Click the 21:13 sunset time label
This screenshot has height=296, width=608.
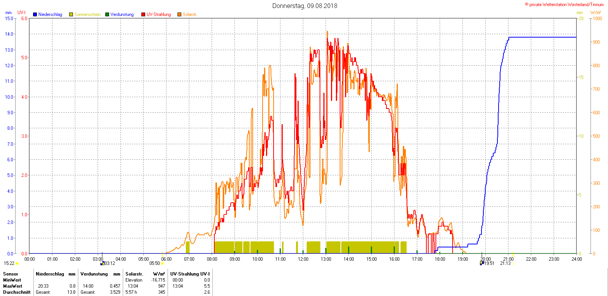(x=505, y=263)
